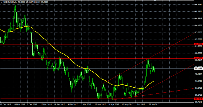Click the 56.2430 price axis value

tap(199, 95)
